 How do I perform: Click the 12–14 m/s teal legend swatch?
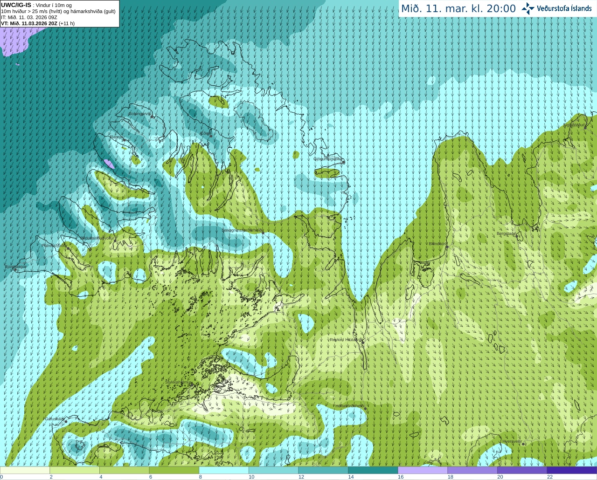pos(323,470)
